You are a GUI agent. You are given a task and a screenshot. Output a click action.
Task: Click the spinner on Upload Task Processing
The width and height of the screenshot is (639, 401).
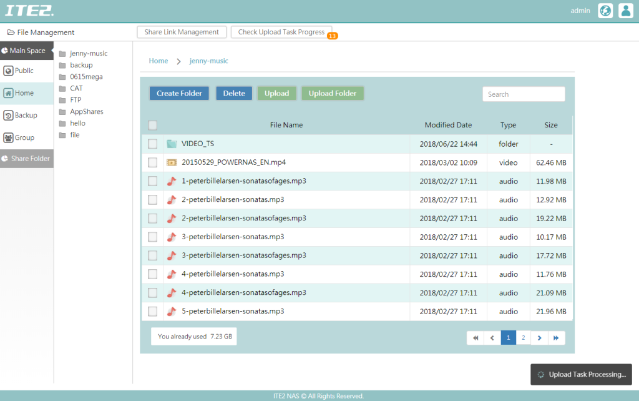point(539,374)
